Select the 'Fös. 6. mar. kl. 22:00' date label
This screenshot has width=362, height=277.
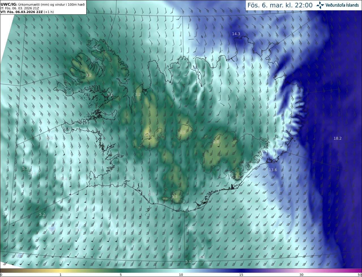tap(280, 5)
